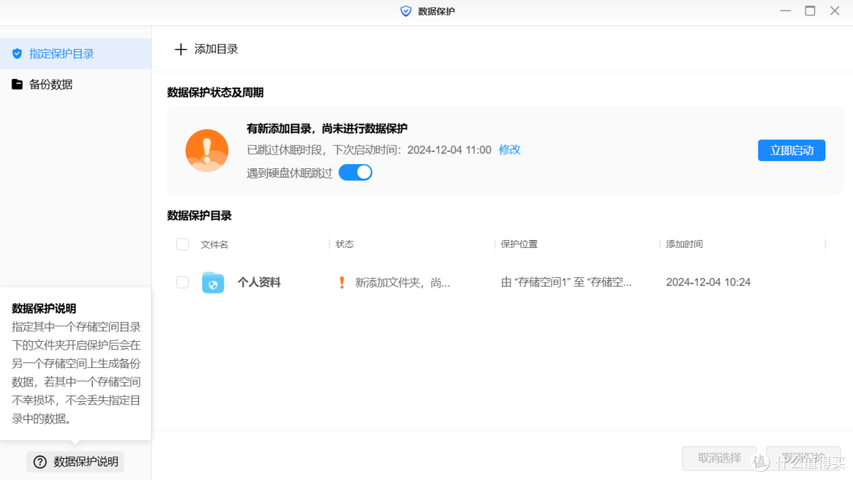Click the status text 新添加文件夹，尚...
The height and width of the screenshot is (480, 853).
tap(403, 283)
